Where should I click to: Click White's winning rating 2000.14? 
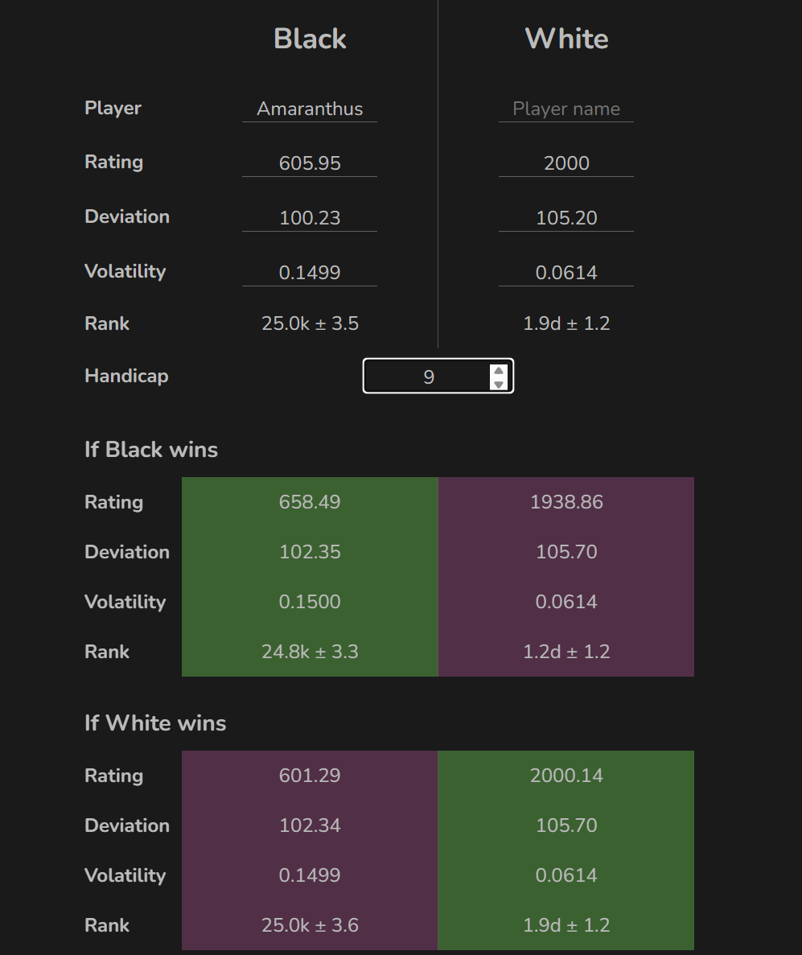(x=566, y=776)
